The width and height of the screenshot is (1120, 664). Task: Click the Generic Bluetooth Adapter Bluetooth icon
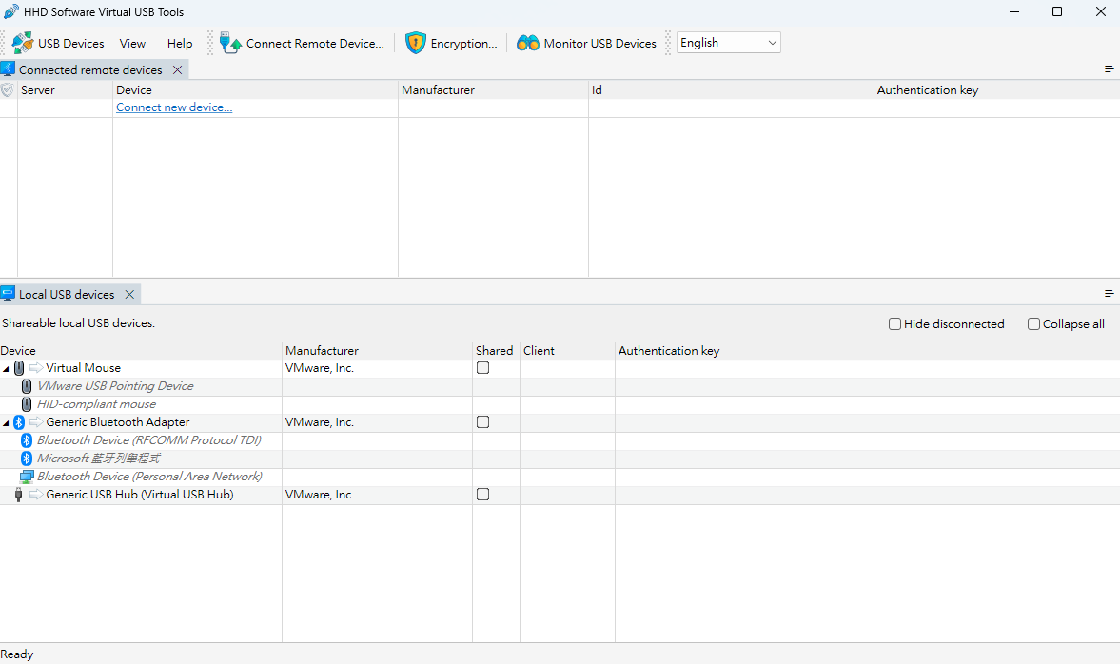(19, 422)
